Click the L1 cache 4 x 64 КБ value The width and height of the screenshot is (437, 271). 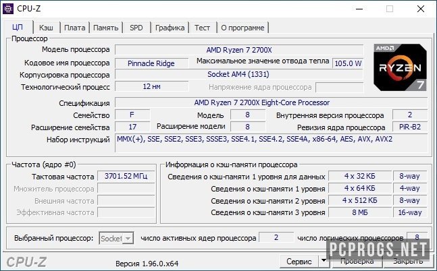360,188
